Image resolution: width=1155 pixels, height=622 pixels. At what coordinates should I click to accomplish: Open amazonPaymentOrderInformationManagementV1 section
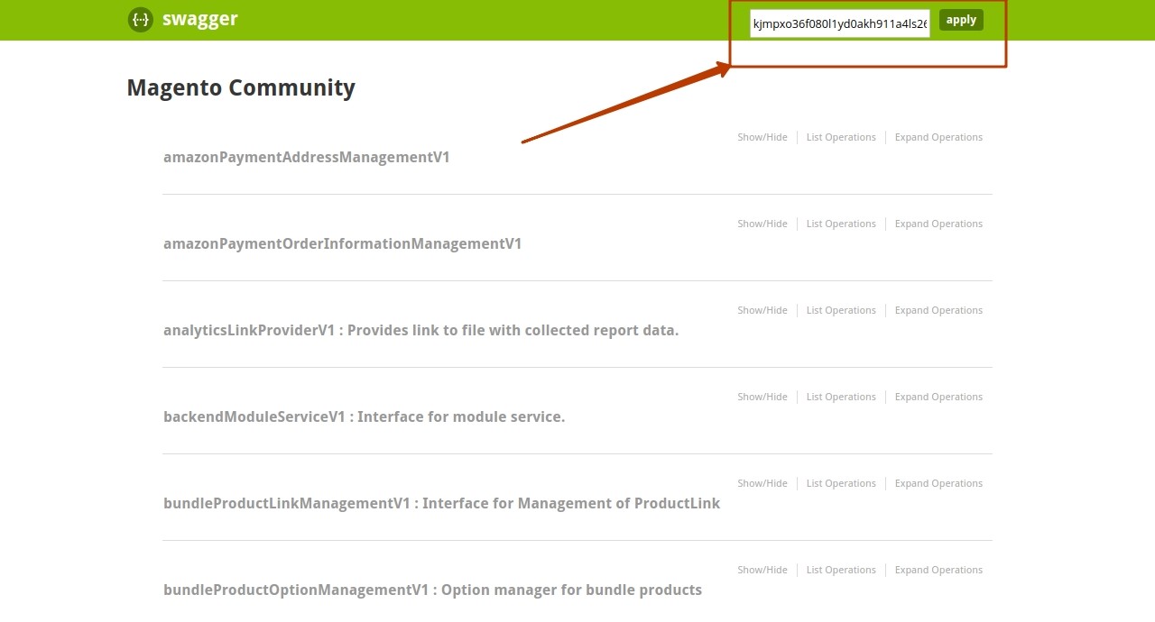(342, 243)
